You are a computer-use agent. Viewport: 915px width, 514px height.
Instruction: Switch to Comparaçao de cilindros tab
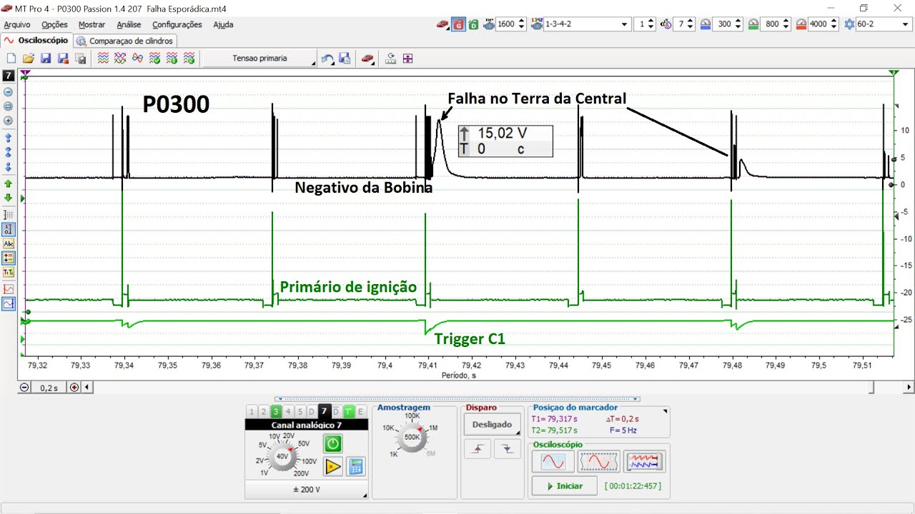125,41
